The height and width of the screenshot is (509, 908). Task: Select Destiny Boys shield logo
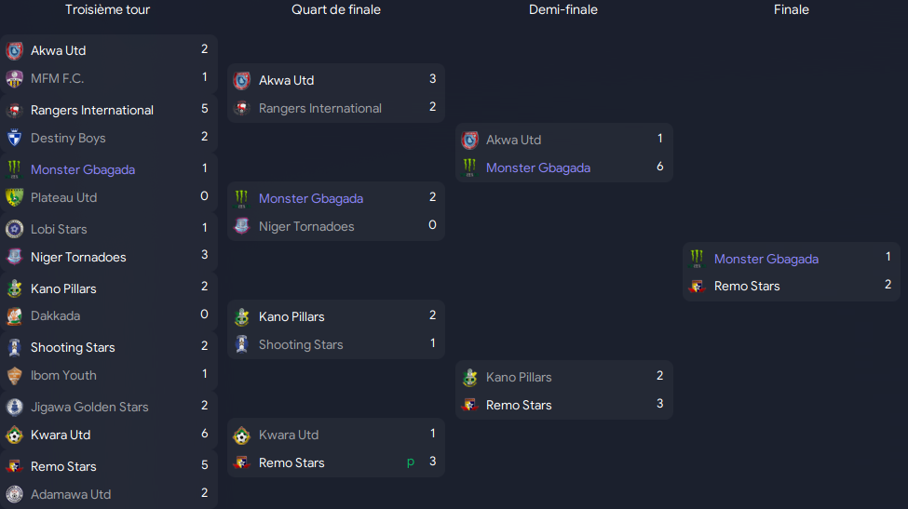[x=15, y=139]
